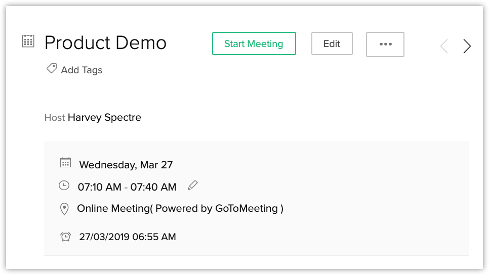Click the clock icon beside meeting time
Viewport: 489px width, 275px height.
(64, 186)
